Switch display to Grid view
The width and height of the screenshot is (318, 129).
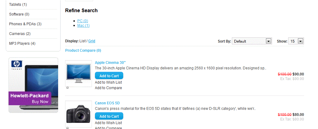click(92, 41)
